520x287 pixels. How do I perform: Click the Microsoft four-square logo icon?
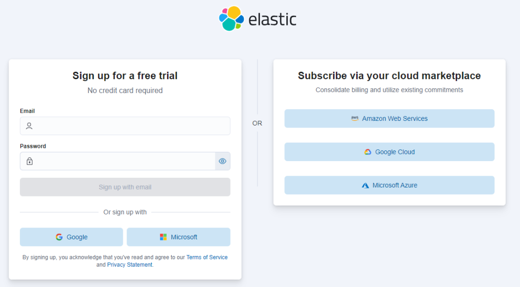coord(163,237)
